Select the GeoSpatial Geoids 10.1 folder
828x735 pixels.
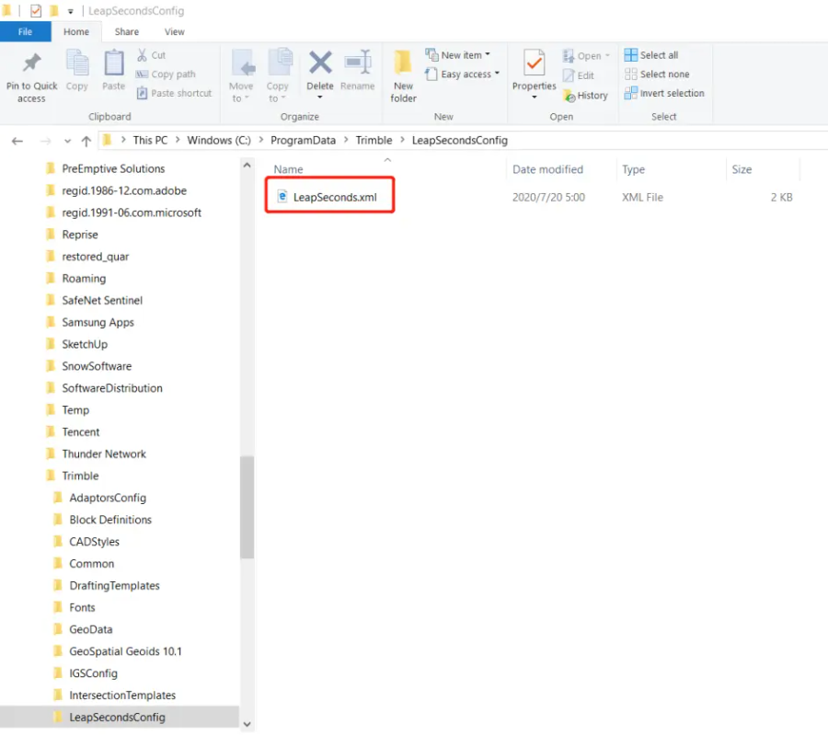pyautogui.click(x=125, y=651)
